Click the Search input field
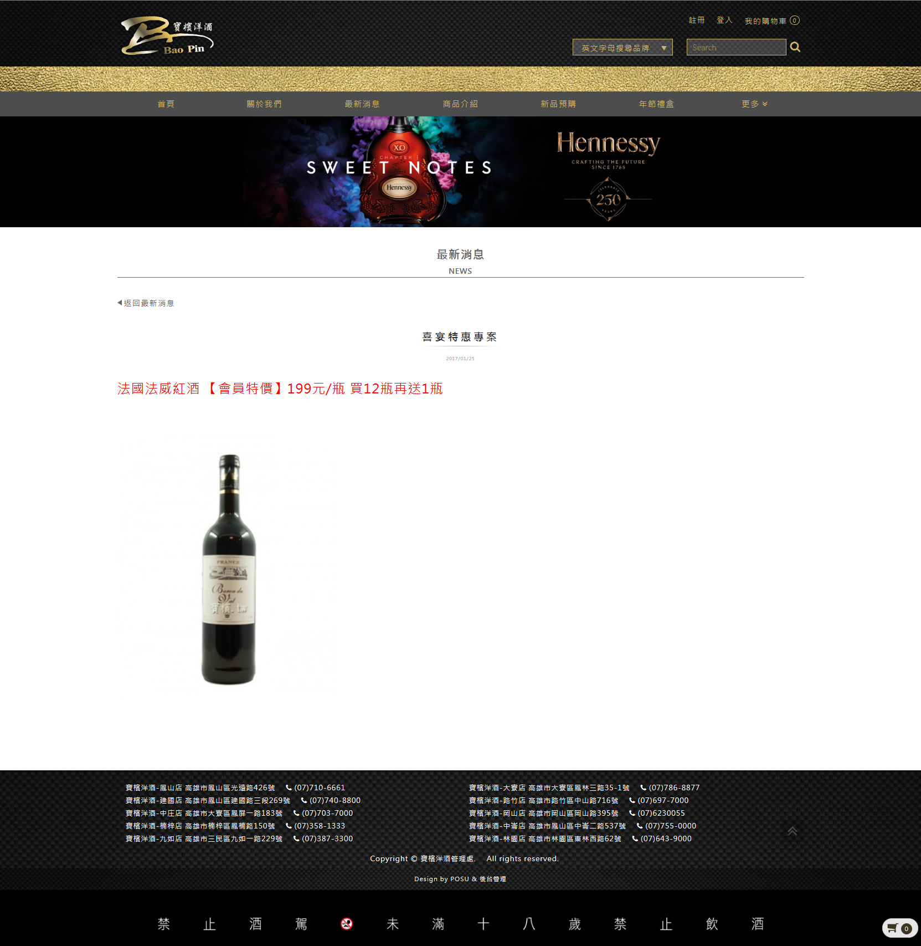Screen dimensions: 921x946 [736, 47]
